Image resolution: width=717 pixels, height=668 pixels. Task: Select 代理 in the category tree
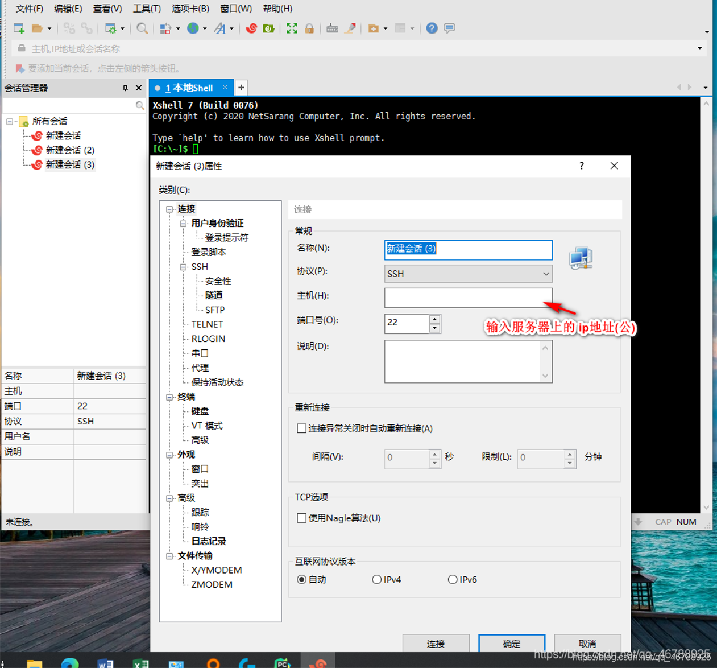pyautogui.click(x=200, y=368)
